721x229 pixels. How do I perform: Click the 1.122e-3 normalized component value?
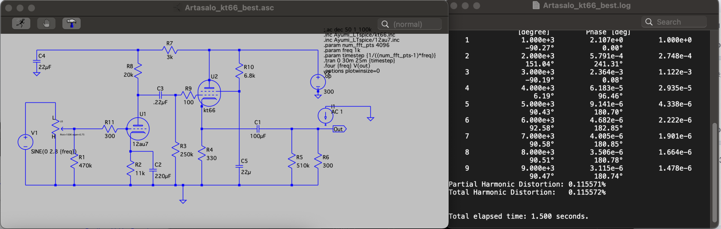click(675, 72)
